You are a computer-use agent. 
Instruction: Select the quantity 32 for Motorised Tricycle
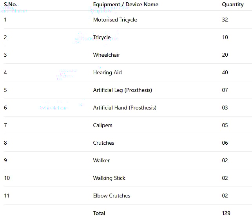(x=225, y=20)
